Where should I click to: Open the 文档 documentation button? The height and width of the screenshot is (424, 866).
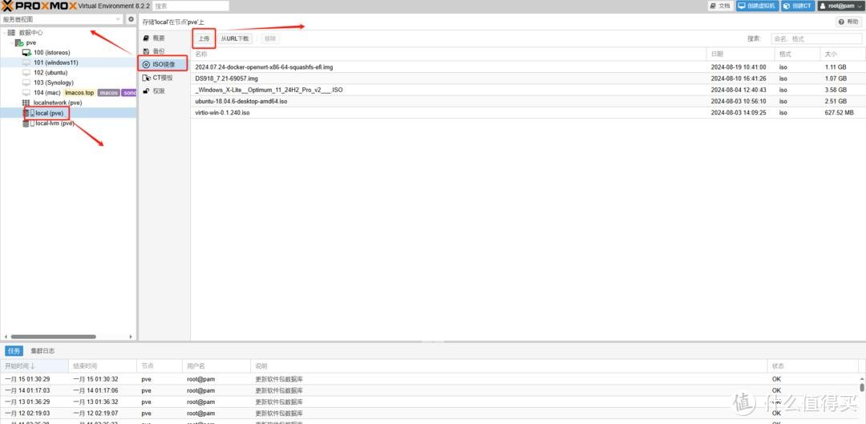720,6
